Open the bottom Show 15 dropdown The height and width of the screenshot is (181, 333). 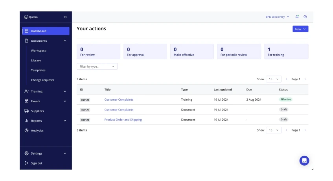[x=274, y=130]
